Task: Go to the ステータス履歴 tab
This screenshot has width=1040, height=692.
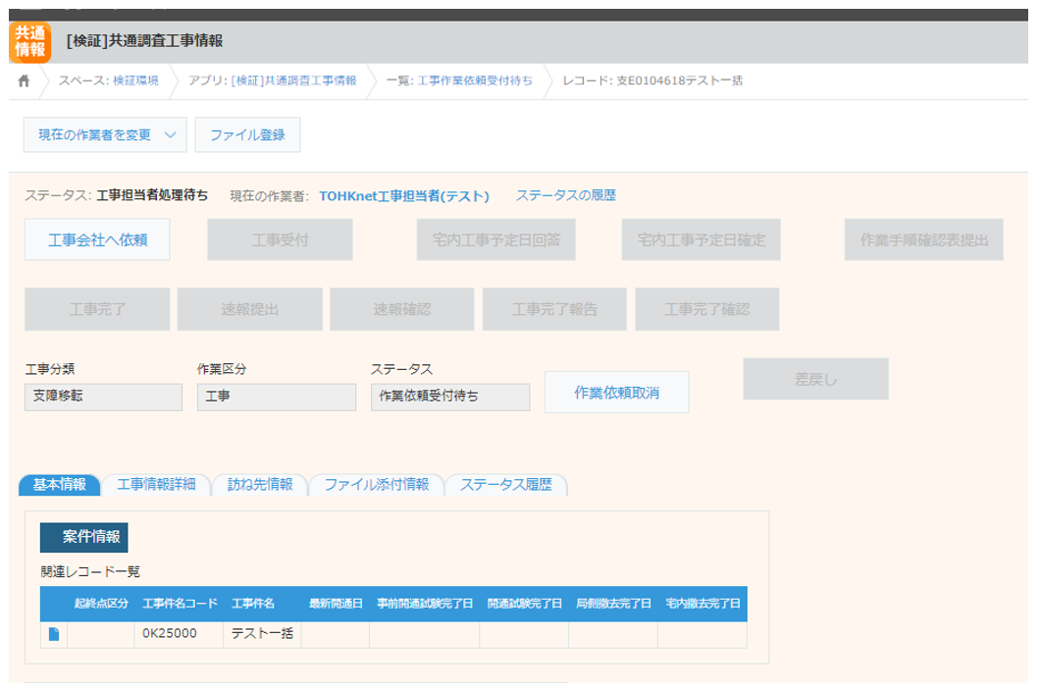Action: (505, 485)
